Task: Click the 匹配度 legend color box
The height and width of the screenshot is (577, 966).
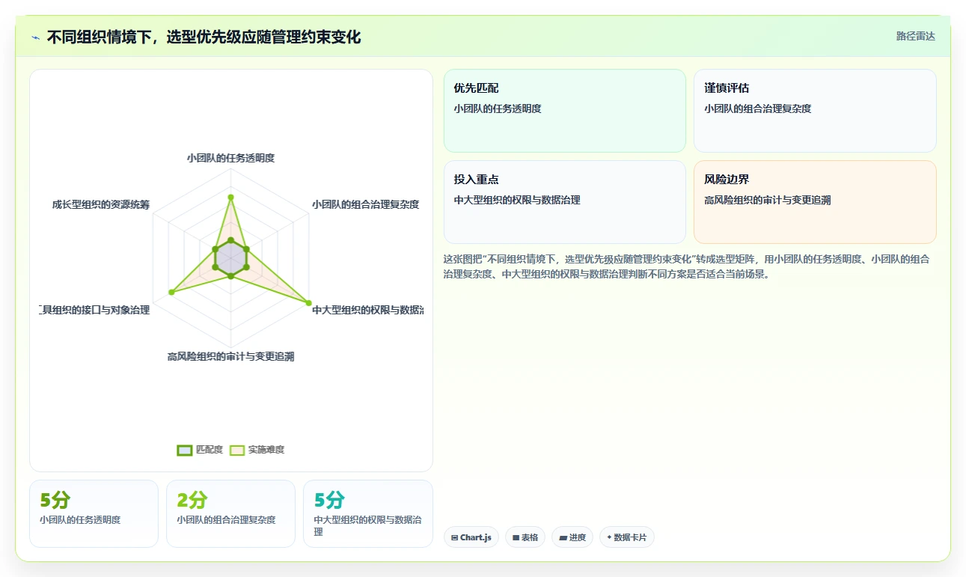Action: [x=185, y=450]
